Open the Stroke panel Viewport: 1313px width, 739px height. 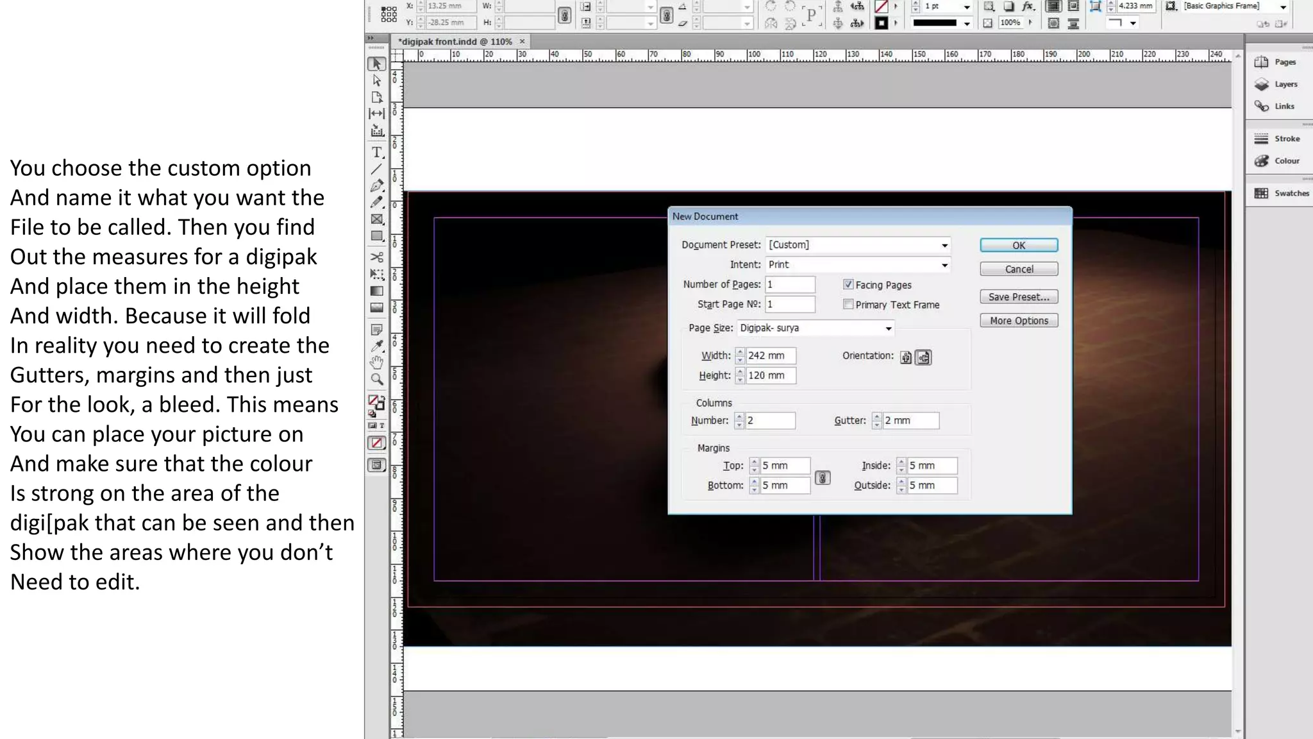coord(1277,139)
